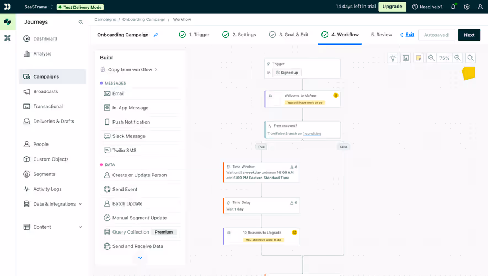Open the Journeys app icon in left rail
This screenshot has height=276, width=488.
pyautogui.click(x=8, y=22)
